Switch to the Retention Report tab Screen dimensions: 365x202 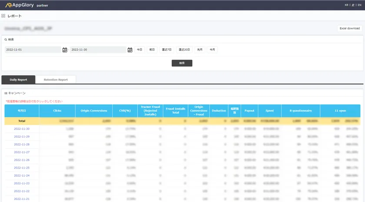[x=56, y=79]
